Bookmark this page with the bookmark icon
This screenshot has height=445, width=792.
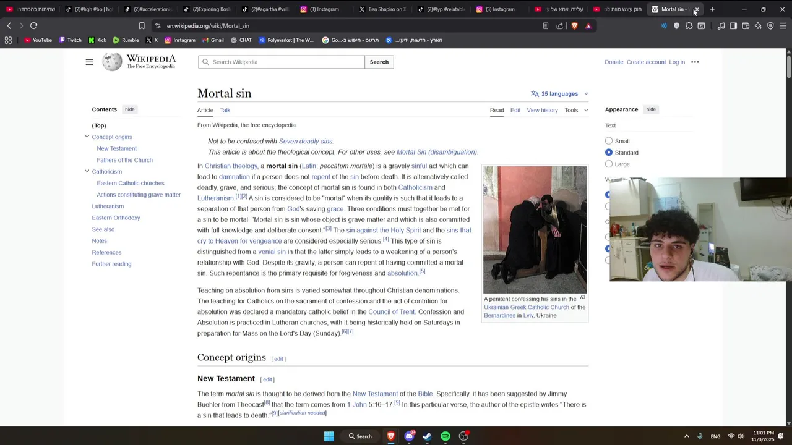142,26
